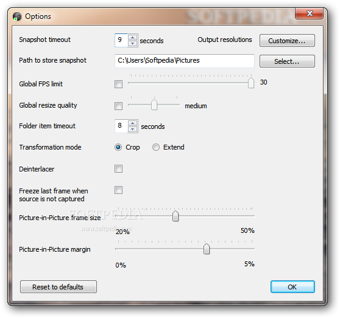Image resolution: width=340 pixels, height=318 pixels.
Task: Click the 'medium' quality value text
Action: pyautogui.click(x=196, y=106)
